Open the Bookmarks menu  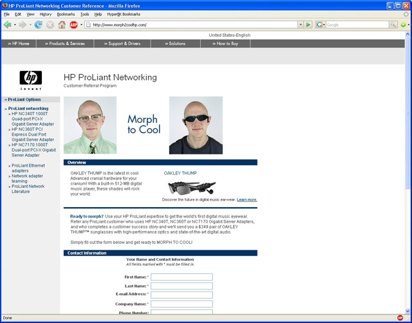point(66,14)
